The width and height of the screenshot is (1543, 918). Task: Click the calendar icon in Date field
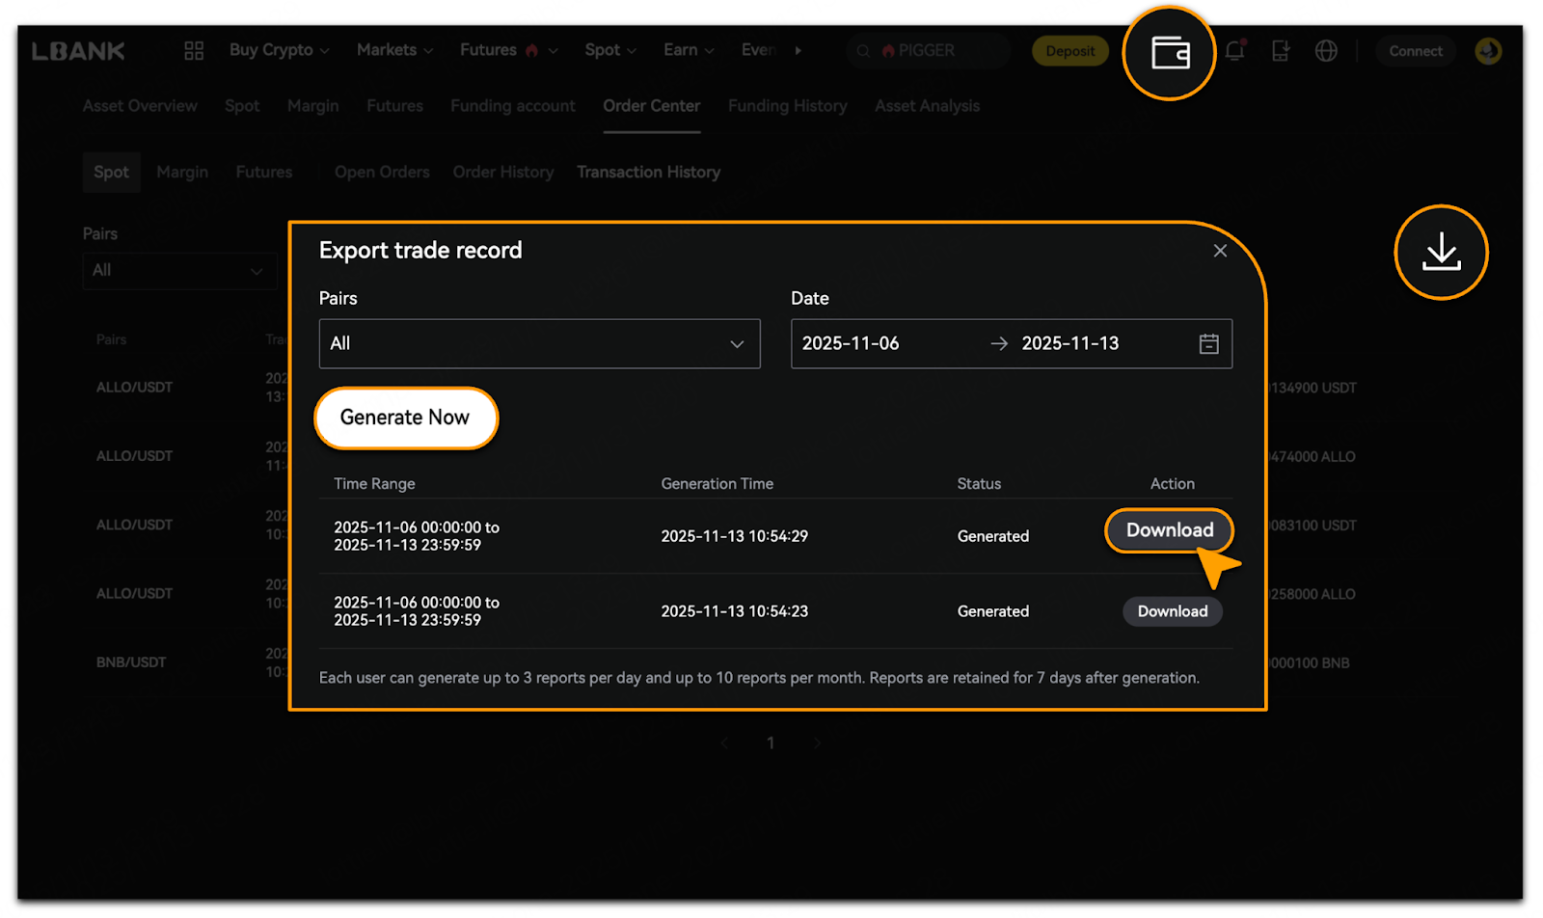(x=1208, y=344)
